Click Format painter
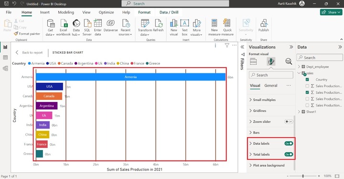The height and width of the screenshot is (179, 344). tap(27, 34)
